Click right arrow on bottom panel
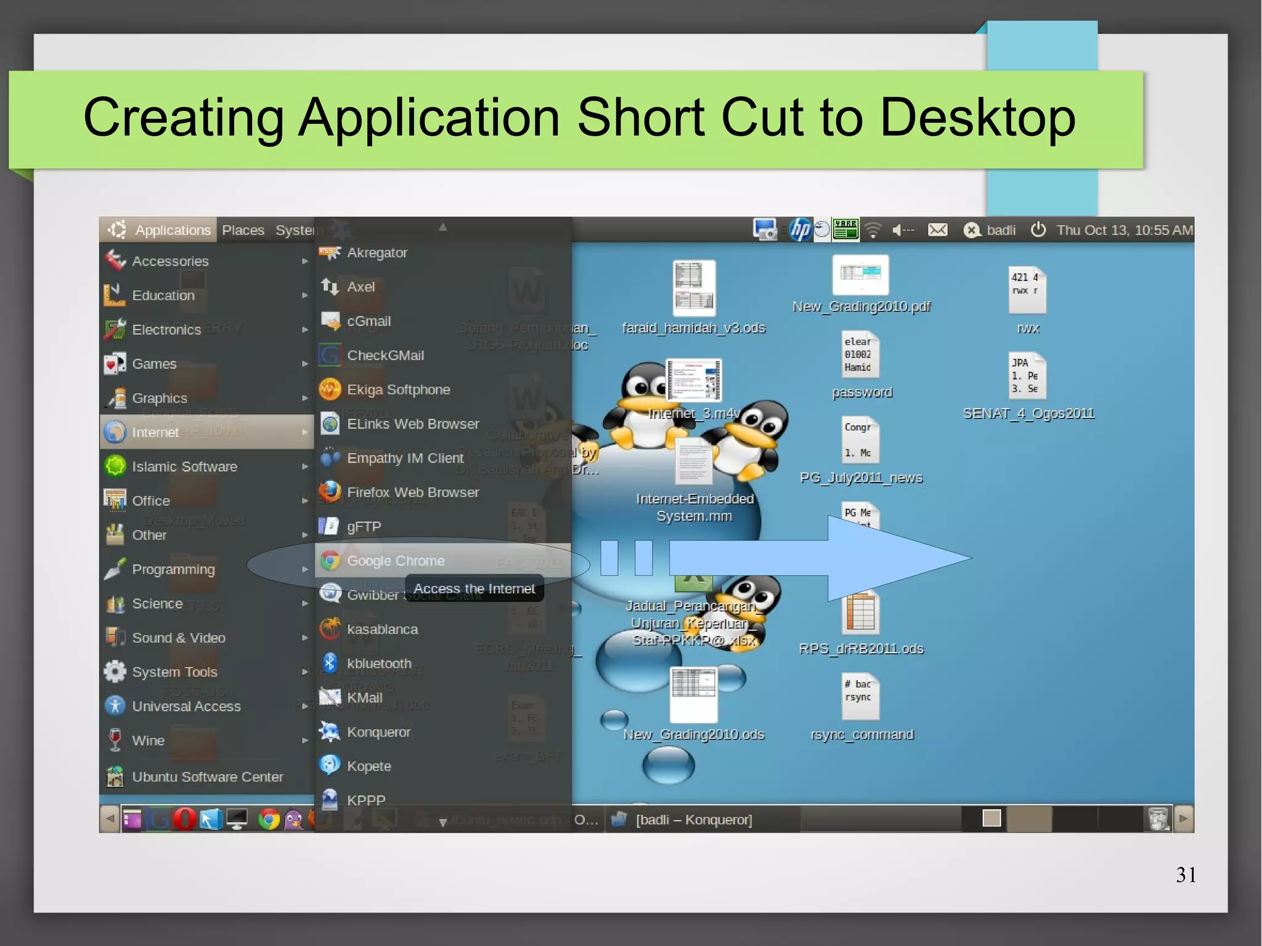Image resolution: width=1262 pixels, height=946 pixels. point(1183,819)
